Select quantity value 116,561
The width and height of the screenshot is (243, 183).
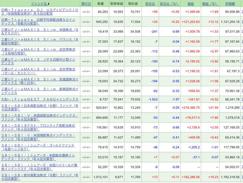[x=102, y=127]
